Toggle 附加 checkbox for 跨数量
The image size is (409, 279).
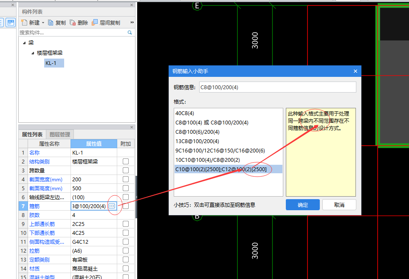tap(126, 170)
